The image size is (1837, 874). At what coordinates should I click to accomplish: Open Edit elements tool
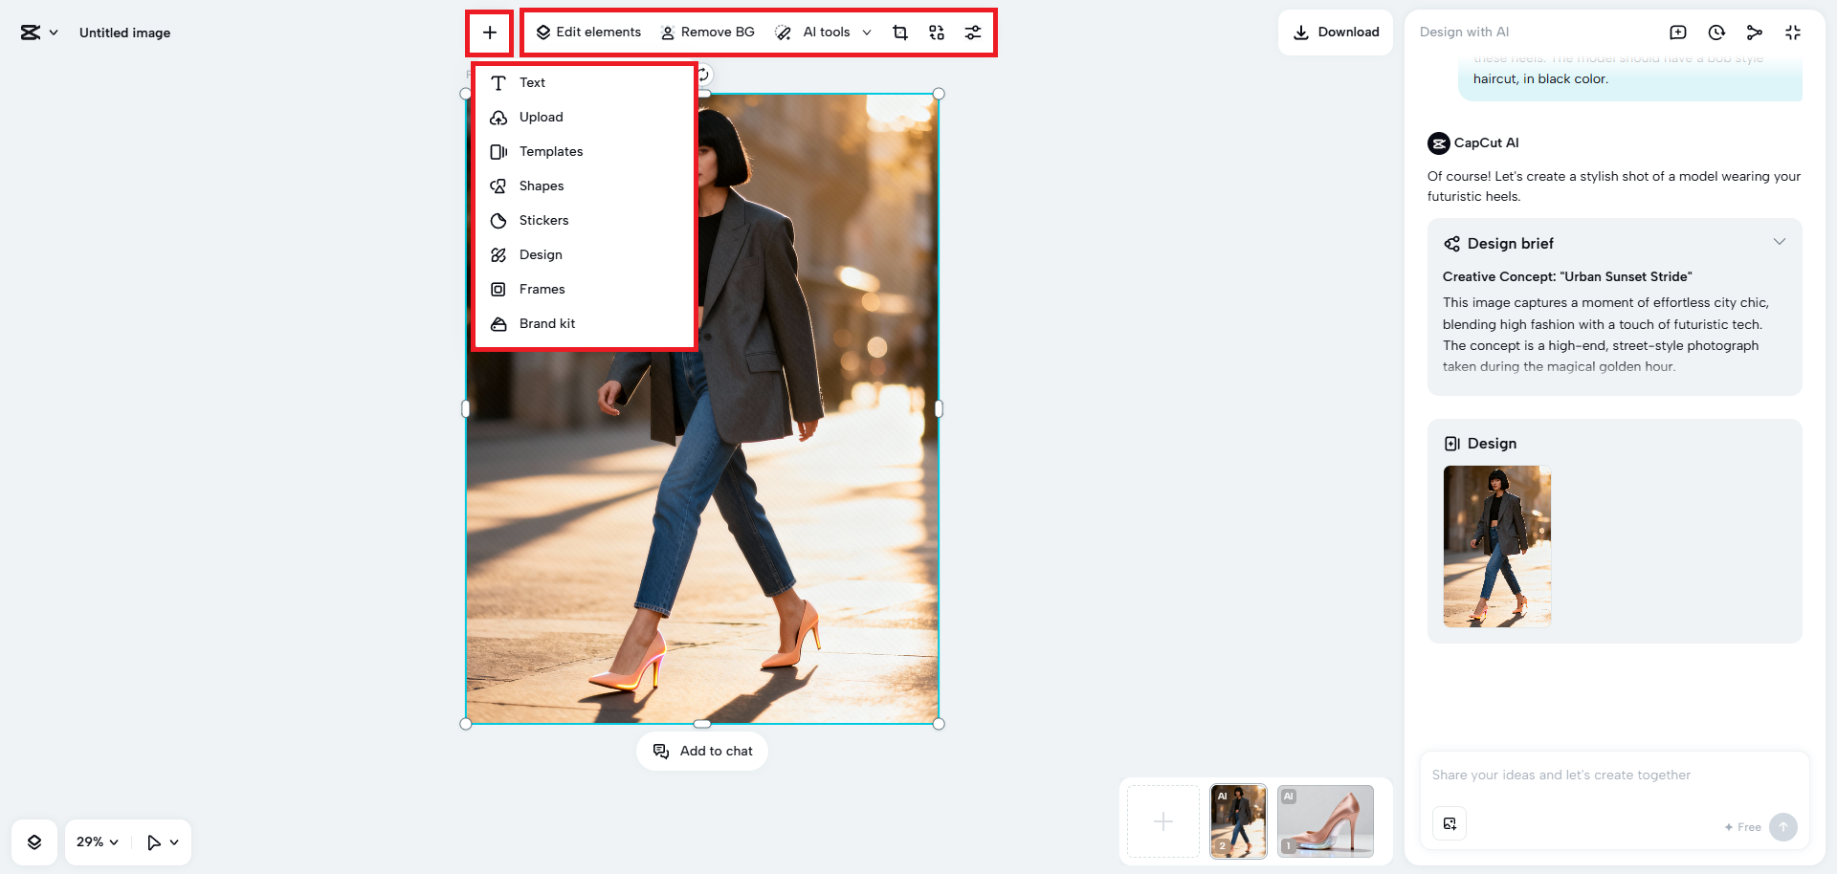tap(588, 33)
